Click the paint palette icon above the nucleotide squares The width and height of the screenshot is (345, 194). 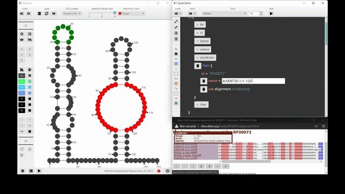30,70
